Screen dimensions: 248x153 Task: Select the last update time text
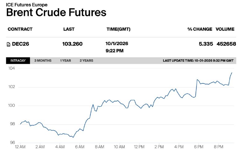pyautogui.click(x=198, y=61)
